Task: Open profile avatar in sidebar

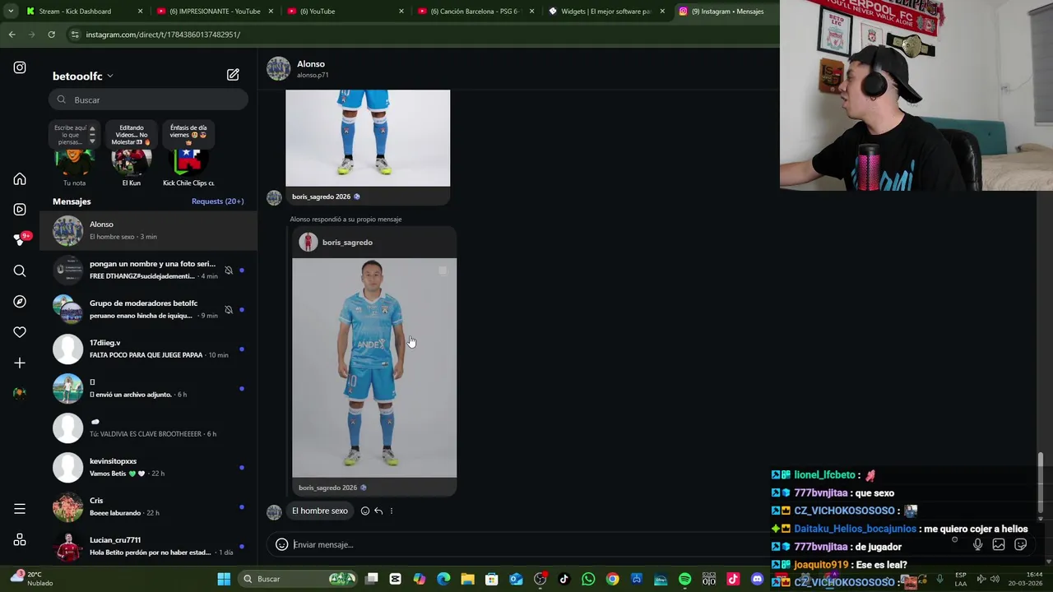Action: (x=20, y=393)
